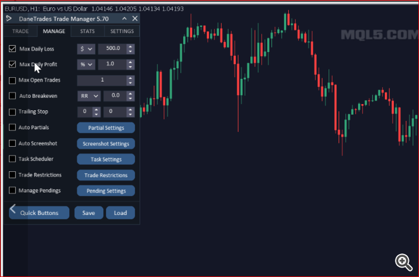Image resolution: width=419 pixels, height=277 pixels.
Task: Check the Auto Screenshot checkbox
Action: [x=12, y=143]
